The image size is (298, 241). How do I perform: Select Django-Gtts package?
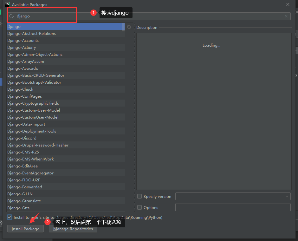66,208
